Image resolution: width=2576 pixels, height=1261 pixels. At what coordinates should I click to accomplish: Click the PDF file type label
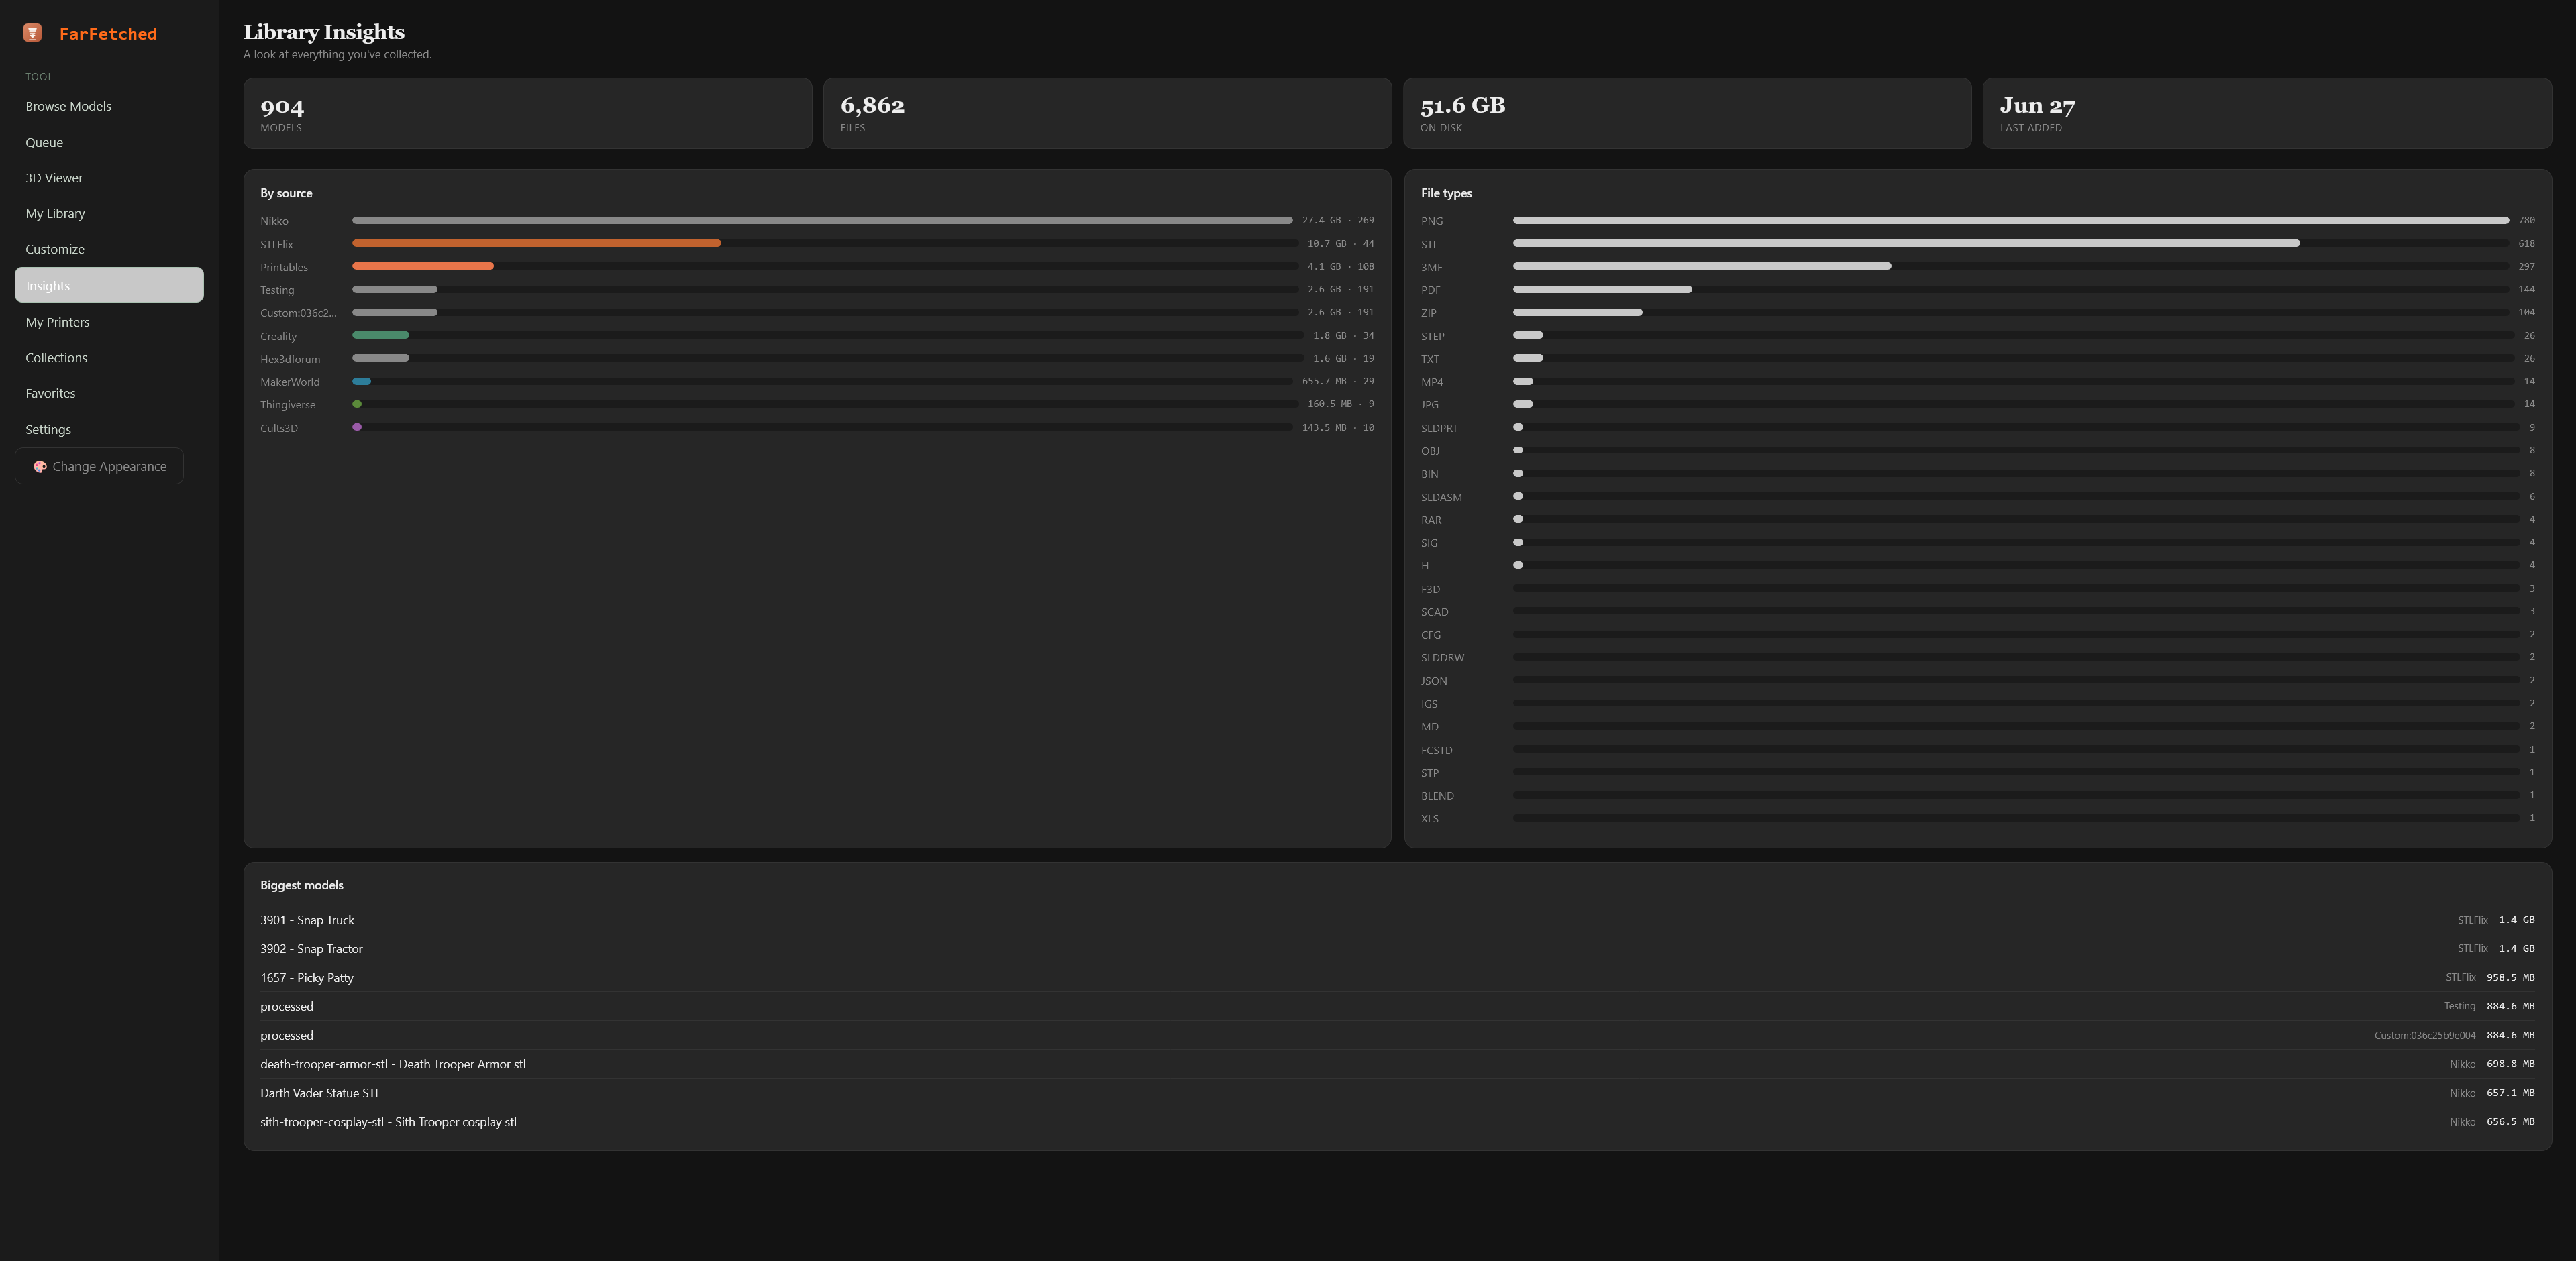point(1430,290)
